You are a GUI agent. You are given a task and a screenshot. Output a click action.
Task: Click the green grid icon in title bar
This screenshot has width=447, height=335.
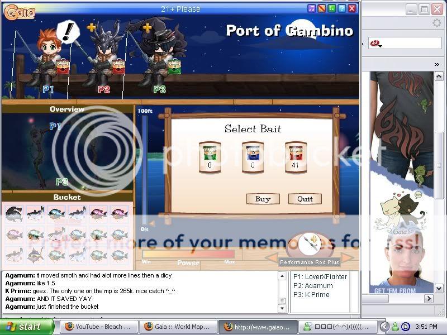coord(332,8)
